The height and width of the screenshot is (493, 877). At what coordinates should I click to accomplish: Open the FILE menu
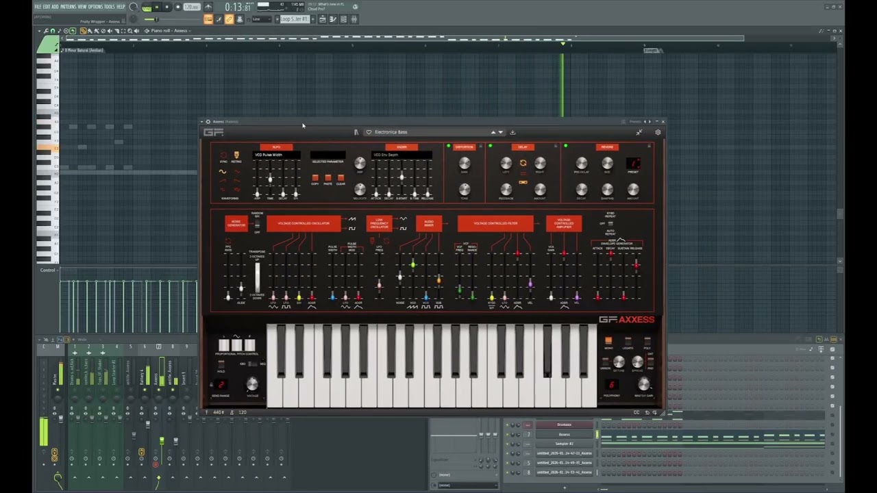pos(38,7)
